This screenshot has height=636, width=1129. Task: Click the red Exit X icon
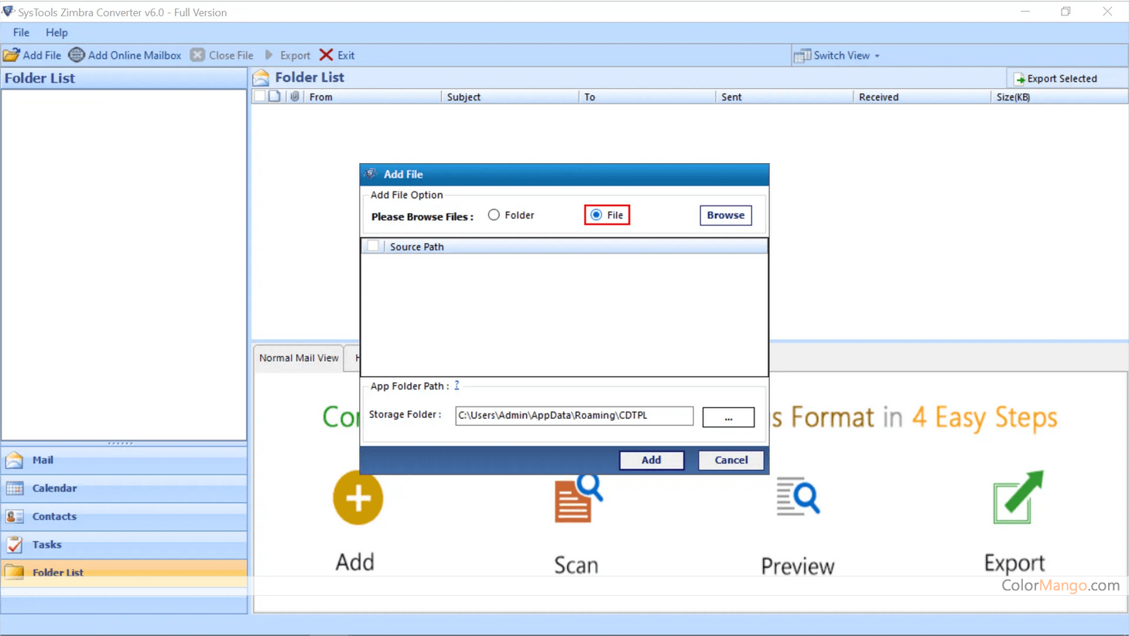pos(327,55)
